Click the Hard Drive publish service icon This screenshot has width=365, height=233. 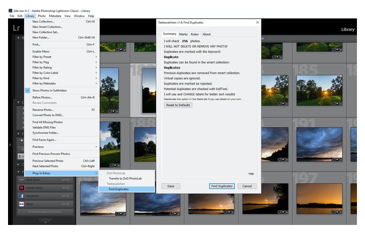tap(21, 179)
